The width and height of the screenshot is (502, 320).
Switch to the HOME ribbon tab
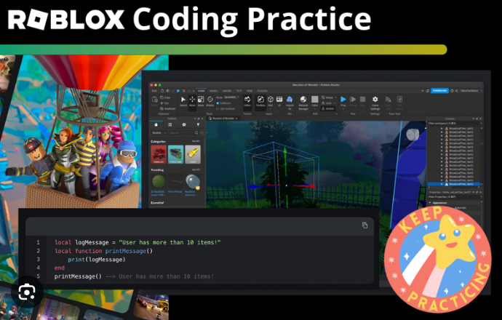click(x=201, y=91)
